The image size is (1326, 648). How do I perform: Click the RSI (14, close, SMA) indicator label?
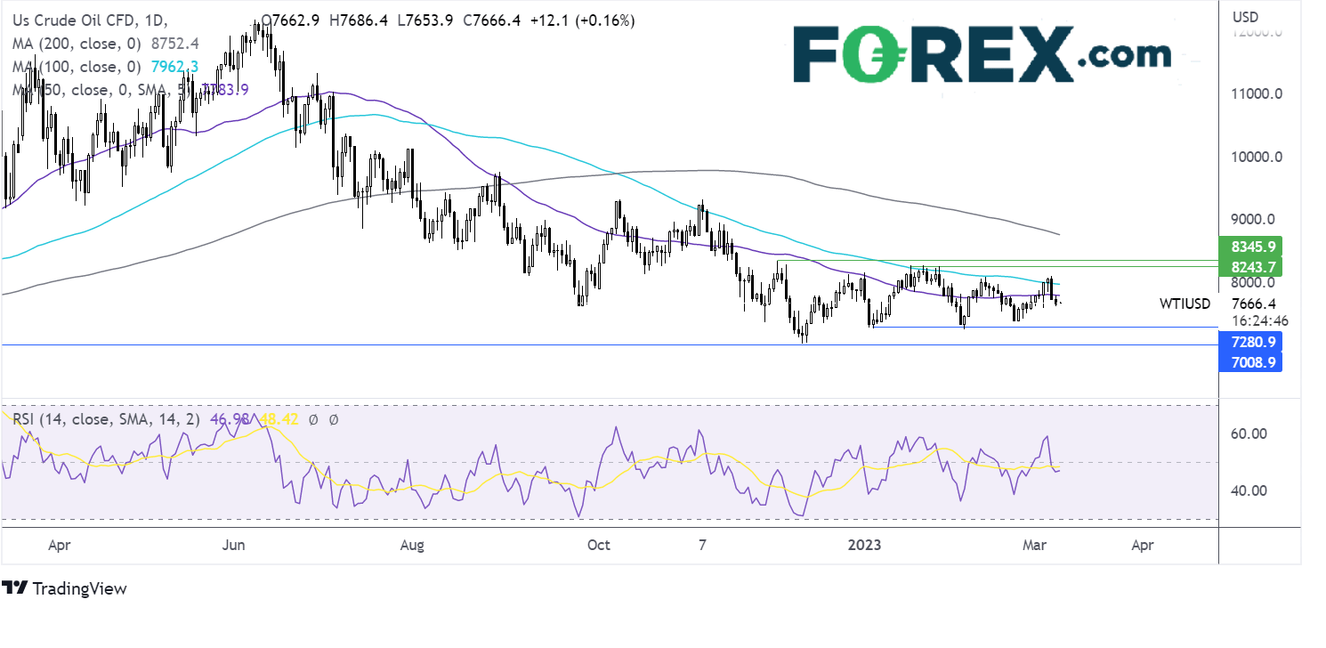click(x=106, y=418)
